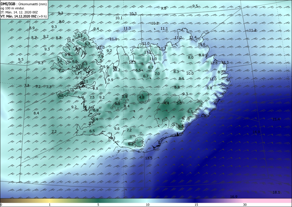Viewport: 292px width, 207px height.
Task: Select the 12.0 value on the east coast
Action: (213, 79)
